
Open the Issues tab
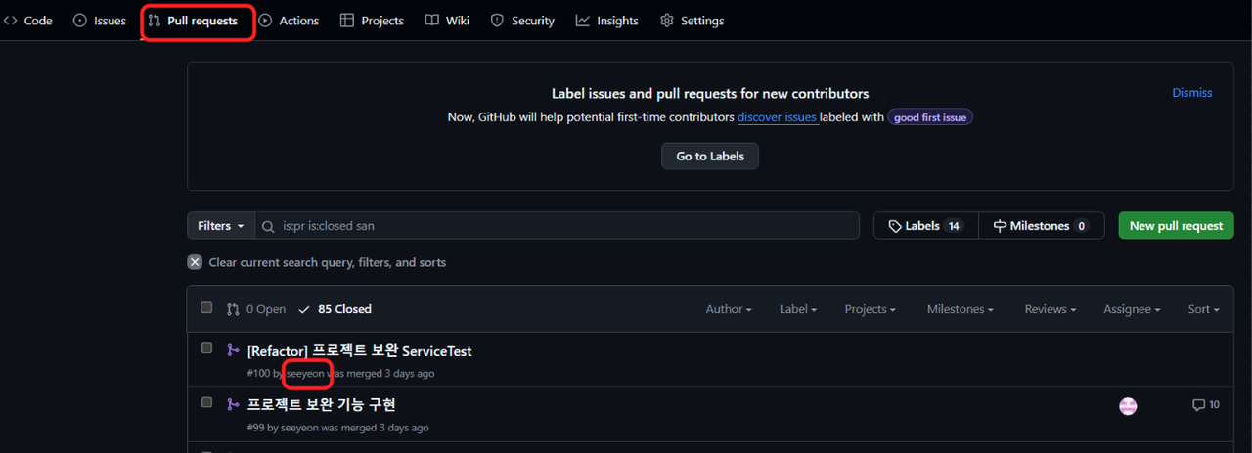pos(100,21)
